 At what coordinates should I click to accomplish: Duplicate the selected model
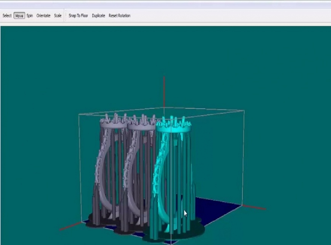click(x=98, y=16)
